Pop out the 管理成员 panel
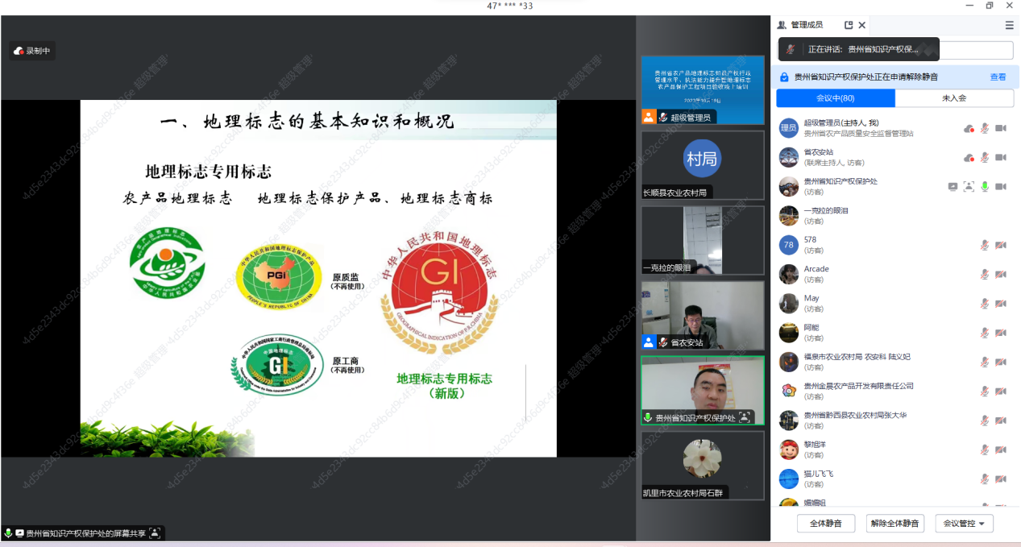Viewport: 1021px width, 547px height. 849,25
